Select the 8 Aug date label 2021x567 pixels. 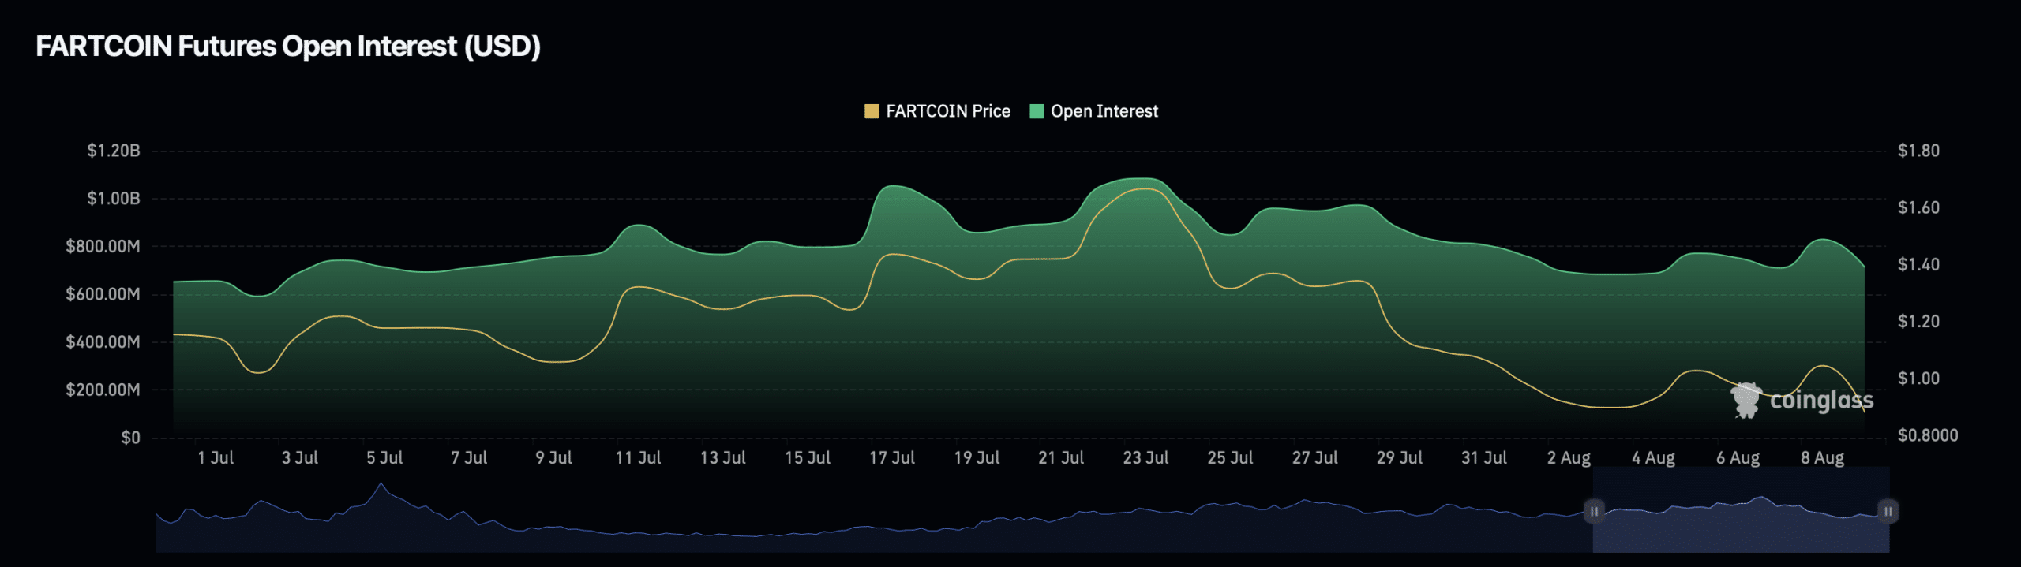[x=1822, y=457]
